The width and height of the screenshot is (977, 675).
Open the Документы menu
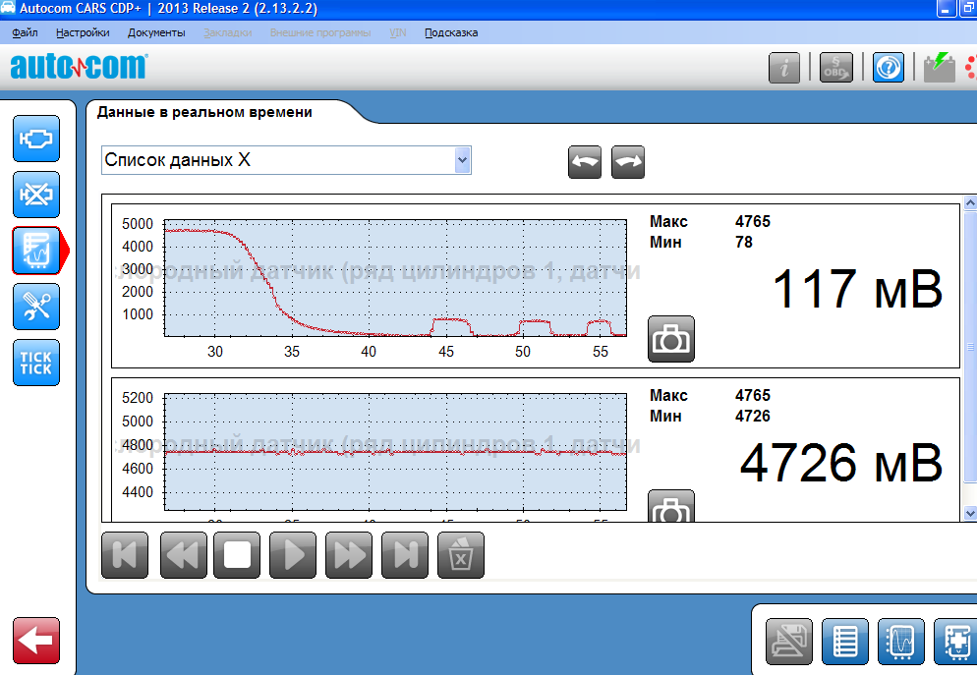pos(156,32)
